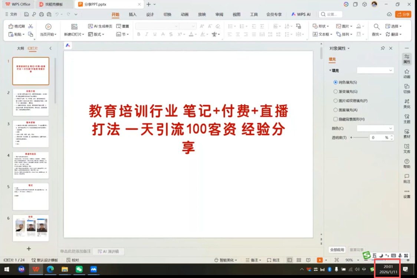The image size is (417, 278).
Task: Click the 全部应用 button
Action: (337, 250)
